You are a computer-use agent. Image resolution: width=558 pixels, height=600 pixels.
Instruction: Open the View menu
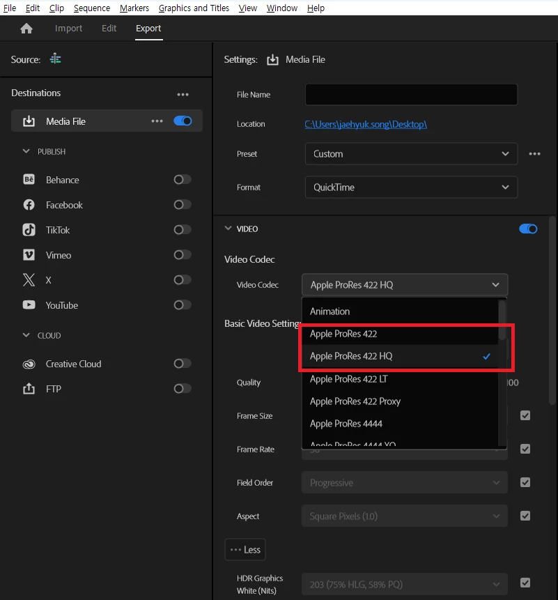point(248,8)
